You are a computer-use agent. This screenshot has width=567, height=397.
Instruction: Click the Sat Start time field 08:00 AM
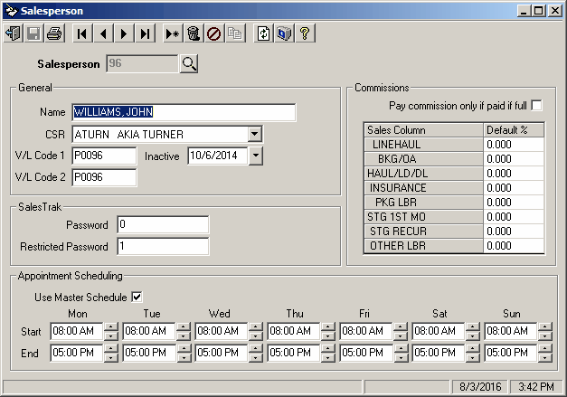coord(439,331)
